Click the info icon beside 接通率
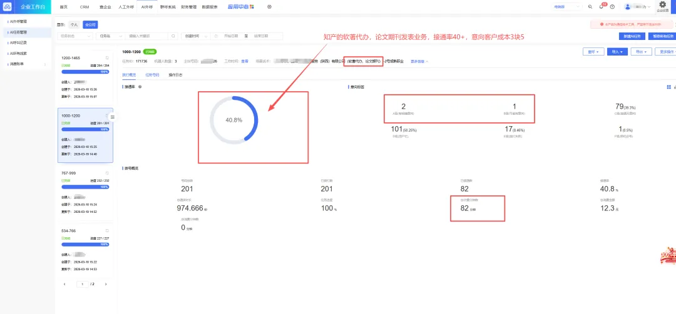 [140, 87]
